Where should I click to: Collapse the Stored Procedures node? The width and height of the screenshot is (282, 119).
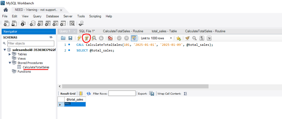pos(10,63)
